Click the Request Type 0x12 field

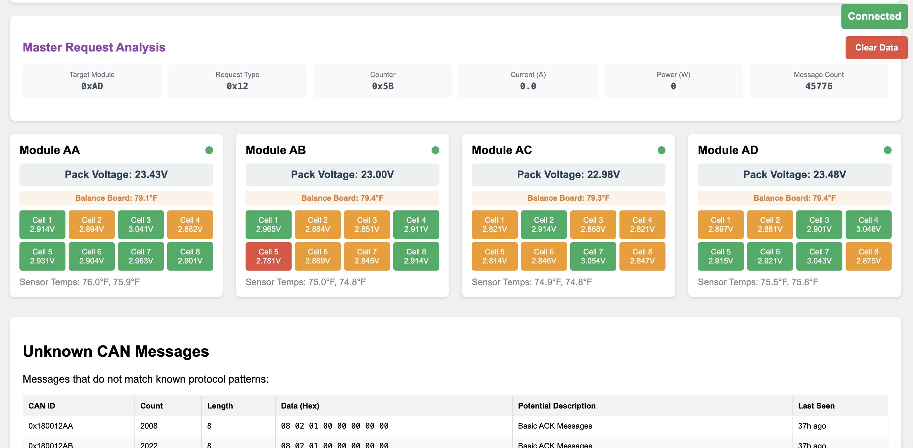(237, 81)
